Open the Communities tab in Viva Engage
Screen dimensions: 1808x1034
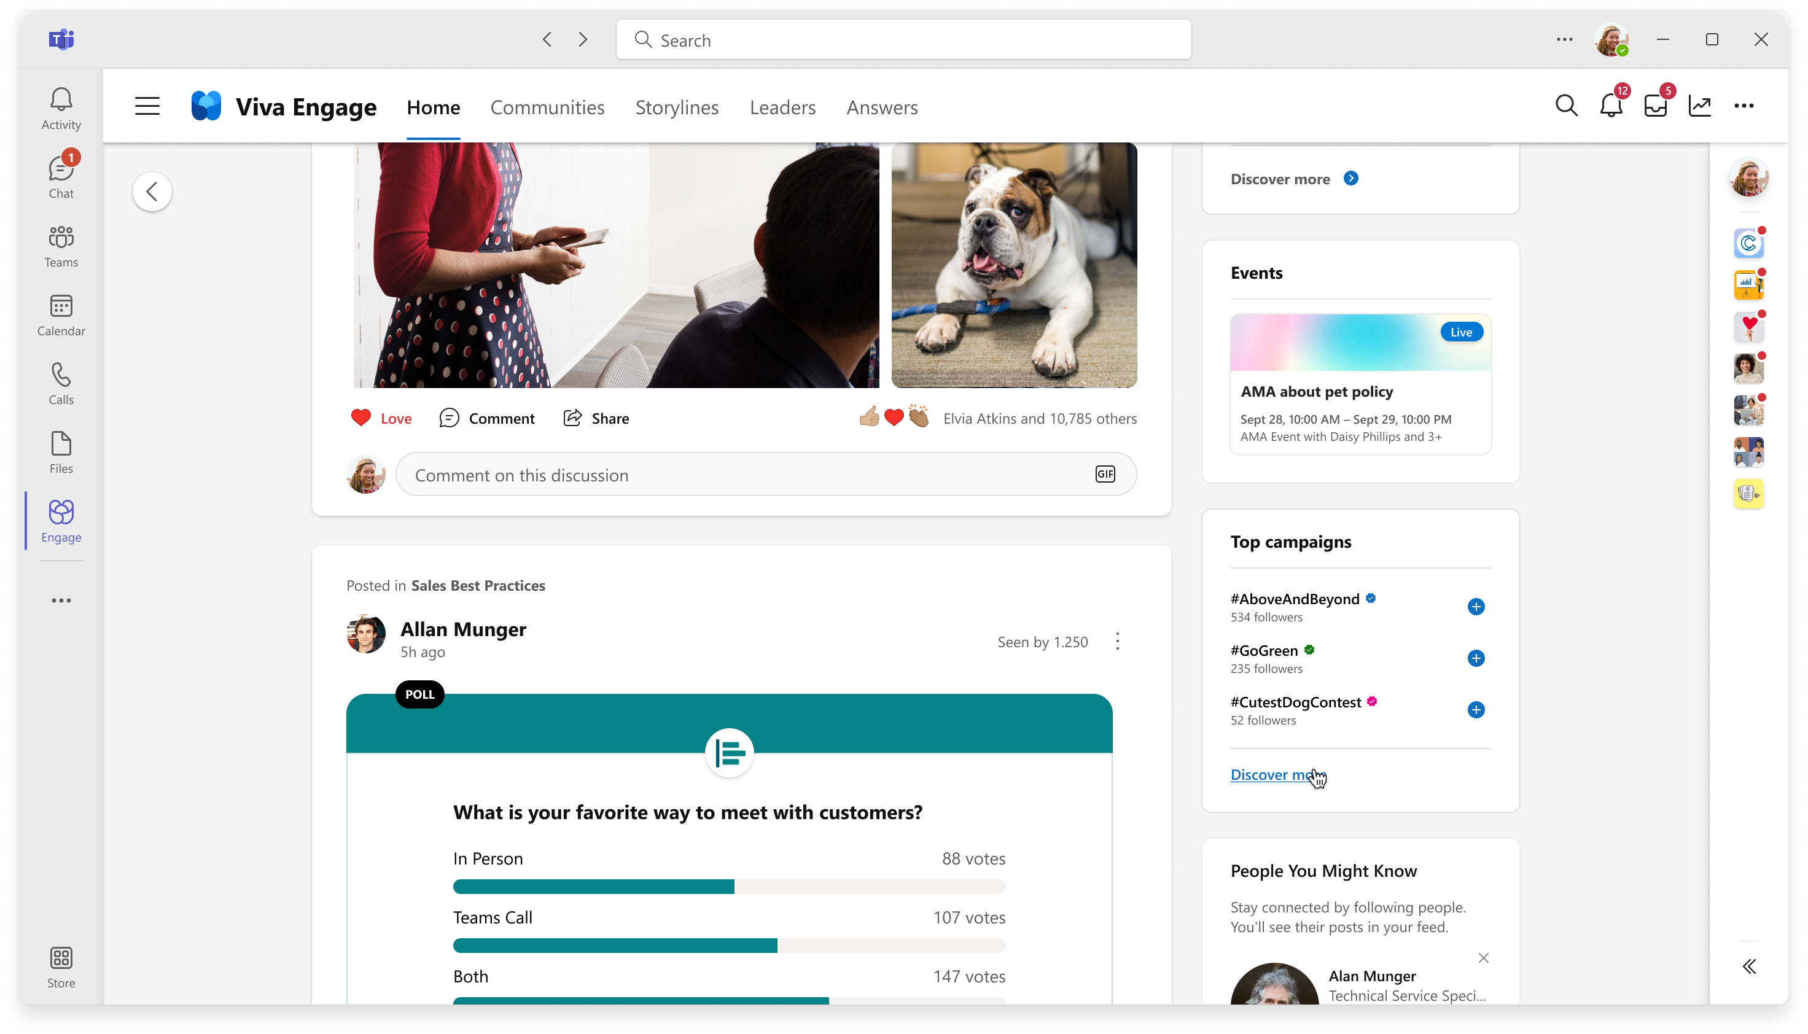click(548, 107)
